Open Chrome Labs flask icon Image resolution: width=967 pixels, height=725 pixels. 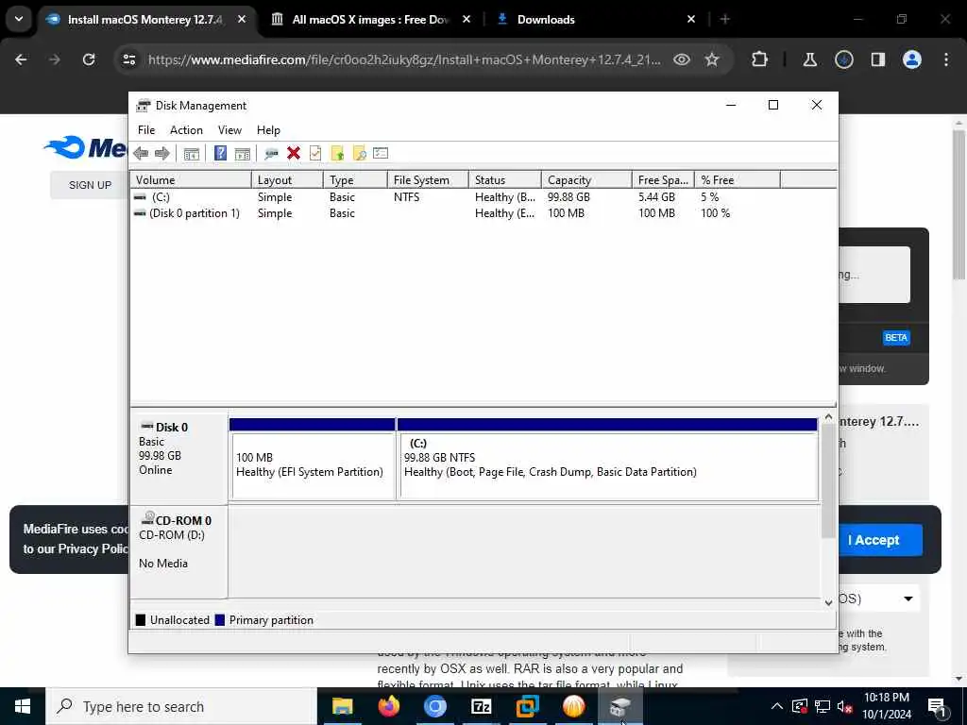[809, 59]
